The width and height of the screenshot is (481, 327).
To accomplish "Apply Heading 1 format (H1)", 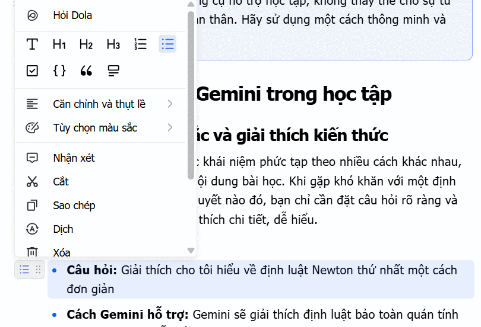I will coord(59,44).
